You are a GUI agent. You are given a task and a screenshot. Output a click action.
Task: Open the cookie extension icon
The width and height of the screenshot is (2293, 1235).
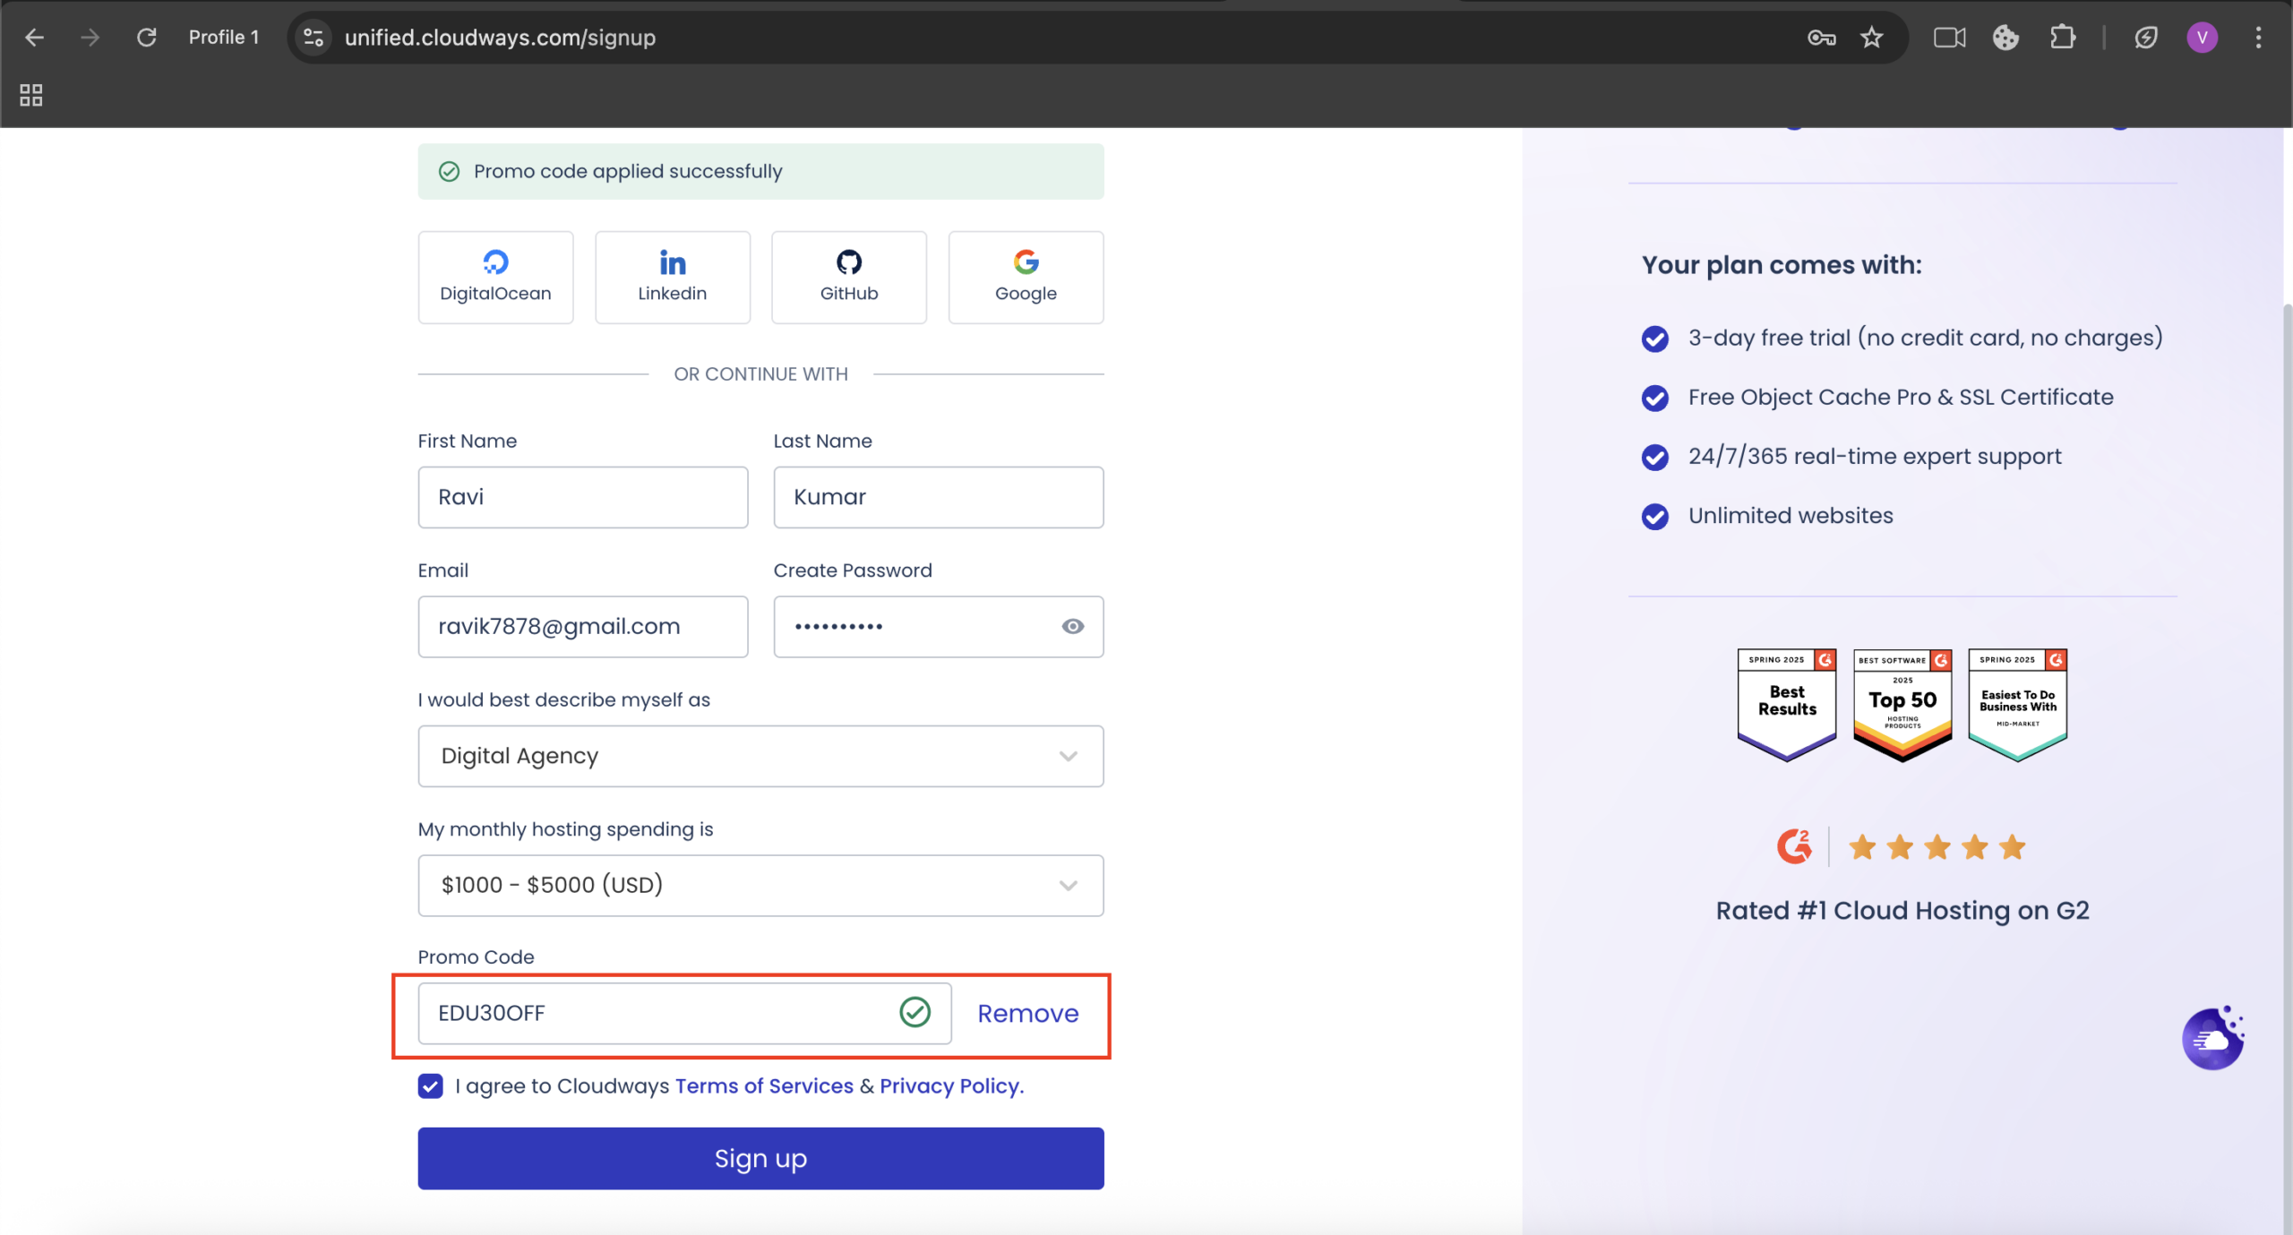coord(2005,38)
